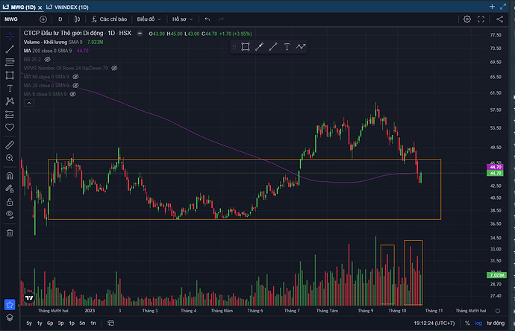515x331 pixels.
Task: Activate the measure ruler tool
Action: 10,143
